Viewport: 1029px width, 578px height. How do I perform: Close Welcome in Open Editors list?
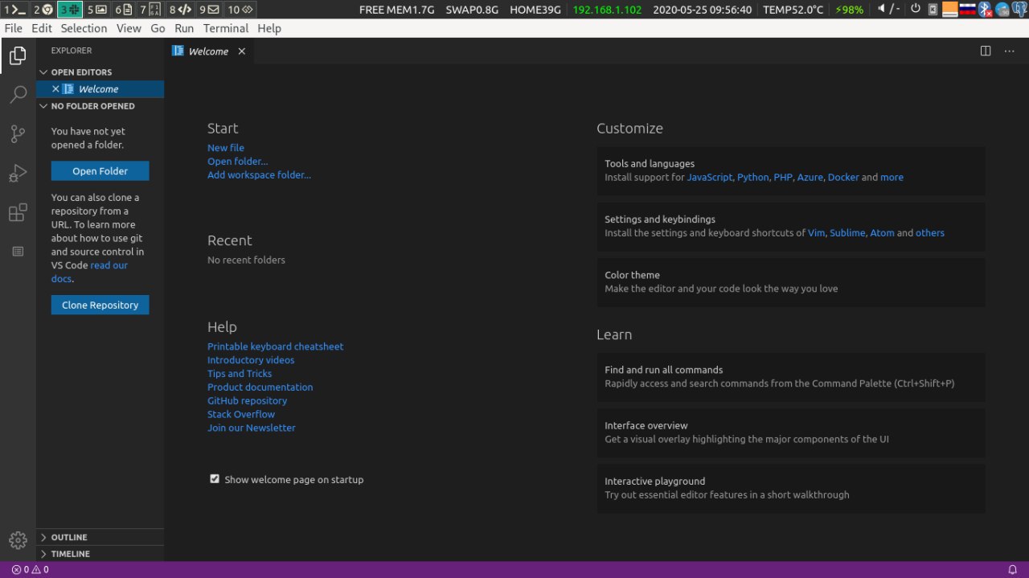[55, 89]
